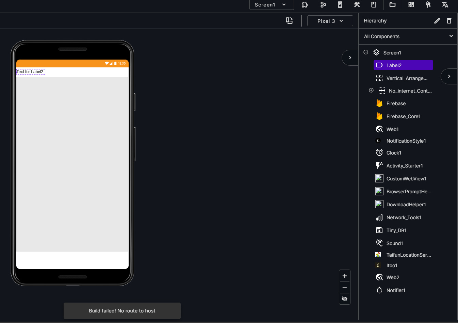The width and height of the screenshot is (458, 323).
Task: Collapse the All Components section
Action: 451,36
